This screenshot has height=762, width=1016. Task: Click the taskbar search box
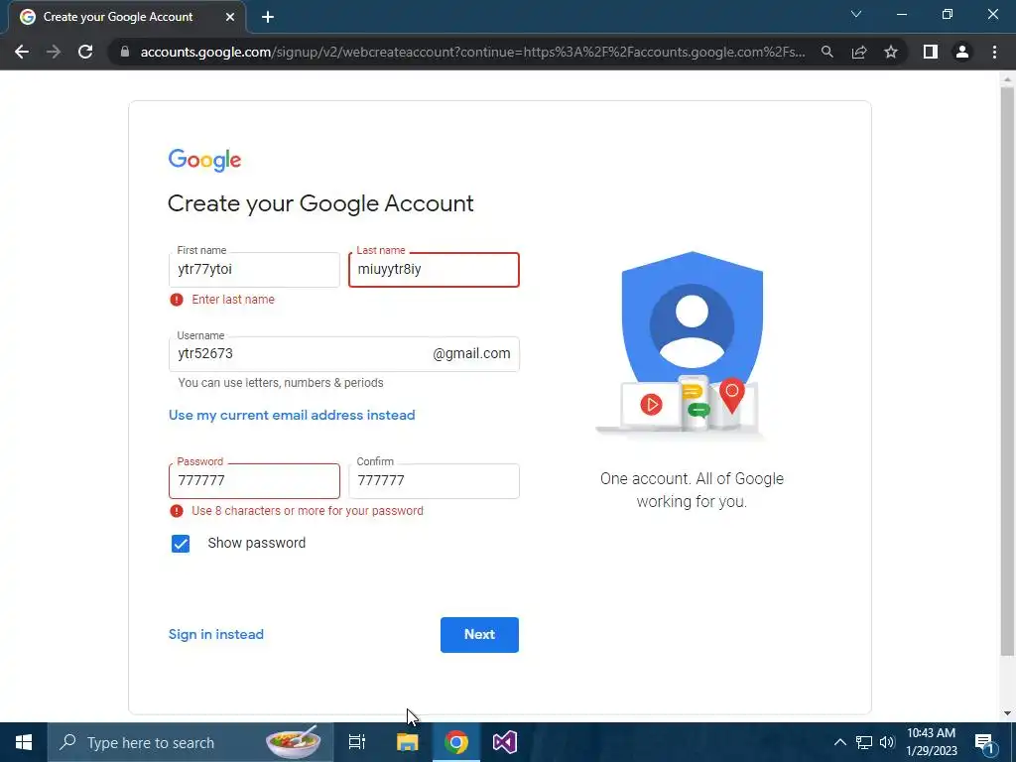click(x=190, y=742)
